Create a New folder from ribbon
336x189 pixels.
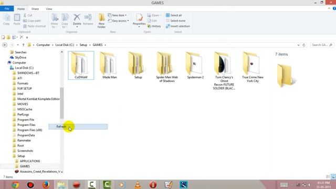(101, 21)
